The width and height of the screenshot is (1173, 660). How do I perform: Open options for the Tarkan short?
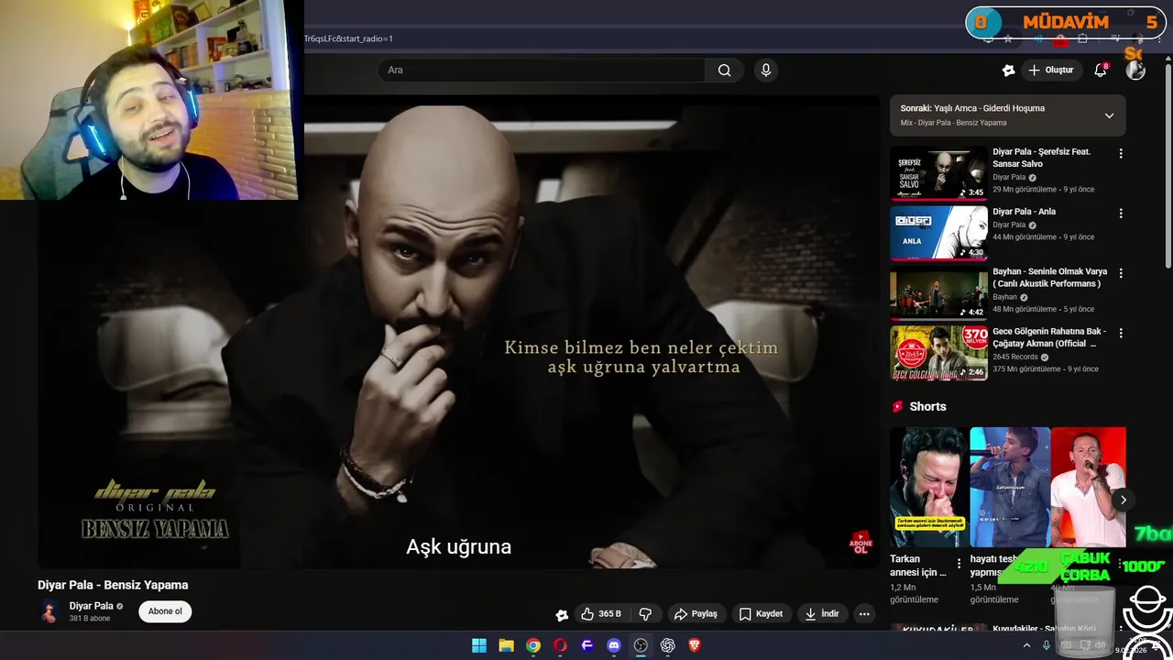pos(959,563)
